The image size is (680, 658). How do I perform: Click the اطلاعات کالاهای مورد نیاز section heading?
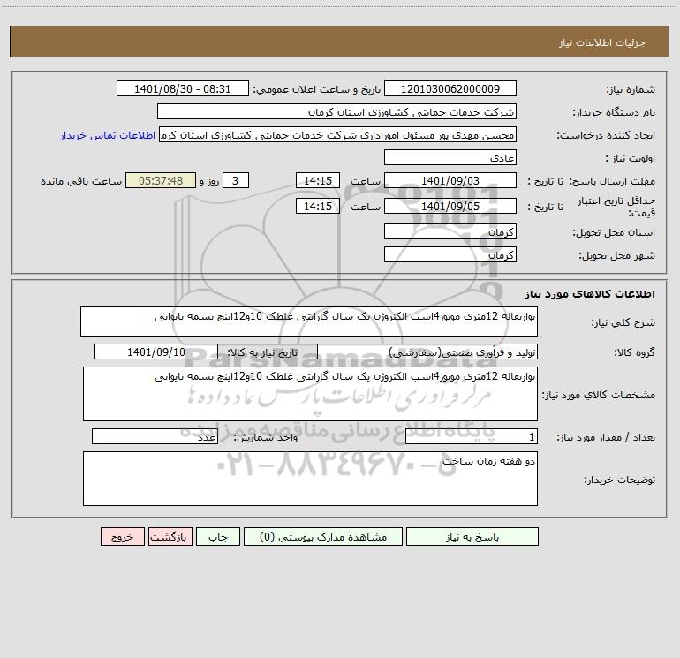pyautogui.click(x=590, y=294)
